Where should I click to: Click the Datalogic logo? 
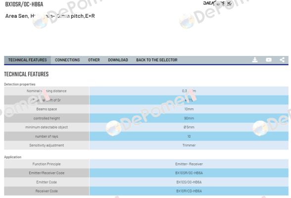(217, 3)
